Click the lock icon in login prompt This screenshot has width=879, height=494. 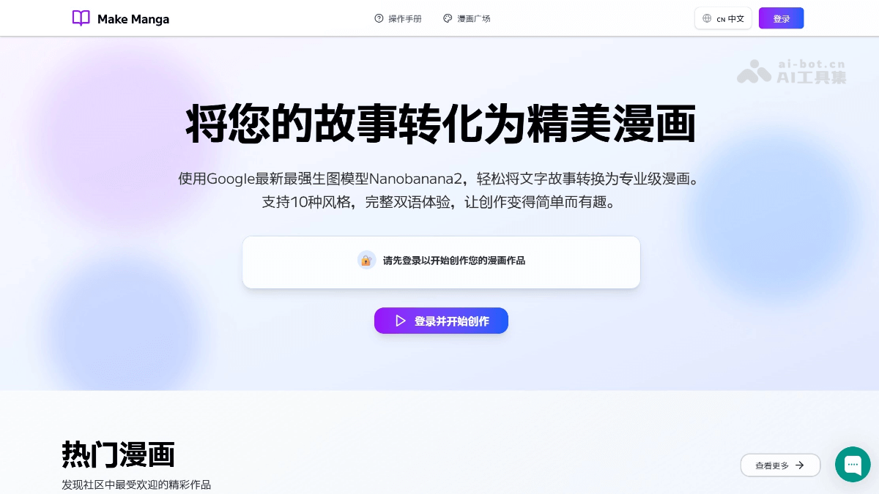click(x=366, y=260)
